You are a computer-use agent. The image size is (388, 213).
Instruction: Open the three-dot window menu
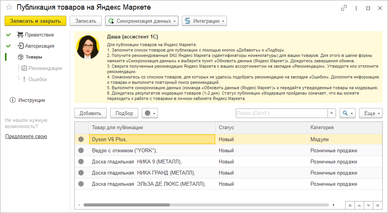point(356,8)
